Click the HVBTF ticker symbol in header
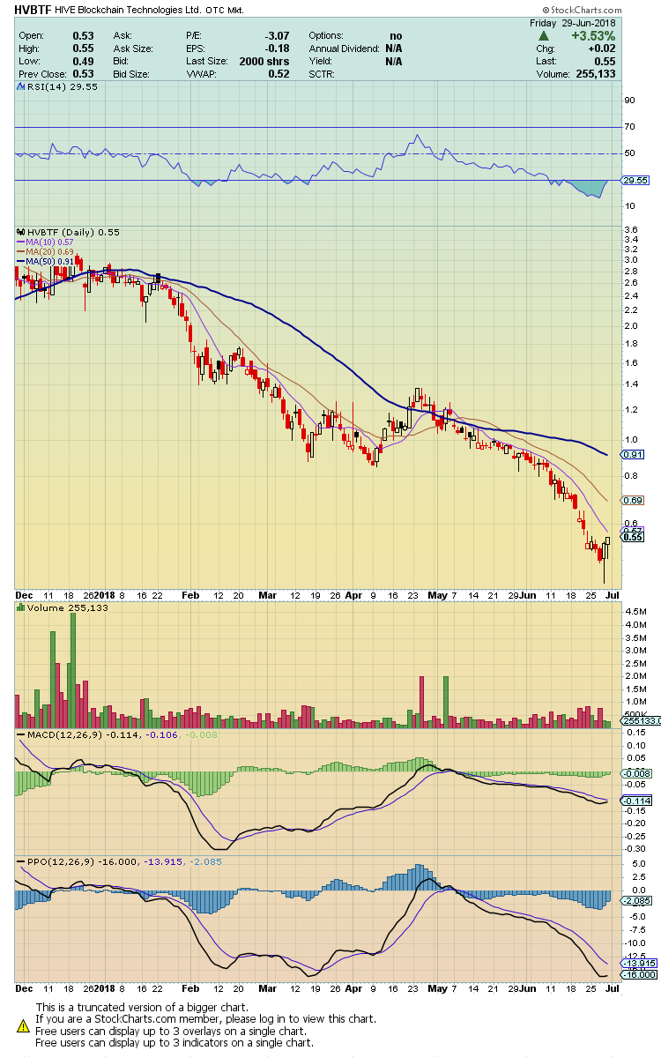This screenshot has width=661, height=1058. click(x=32, y=8)
